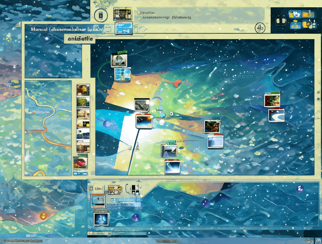The width and height of the screenshot is (322, 244).
Task: Select the colourful painting node on the canvas
Action: (212, 127)
